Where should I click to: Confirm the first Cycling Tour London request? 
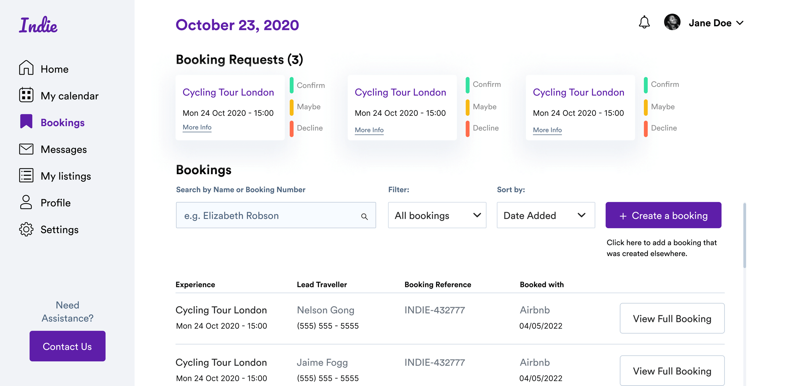pyautogui.click(x=310, y=85)
